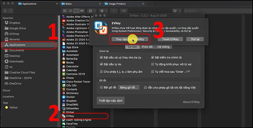Close the Applications Finder tab

(57, 4)
